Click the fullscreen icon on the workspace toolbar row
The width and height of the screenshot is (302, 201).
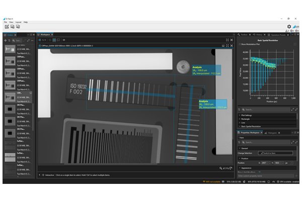pyautogui.click(x=228, y=40)
